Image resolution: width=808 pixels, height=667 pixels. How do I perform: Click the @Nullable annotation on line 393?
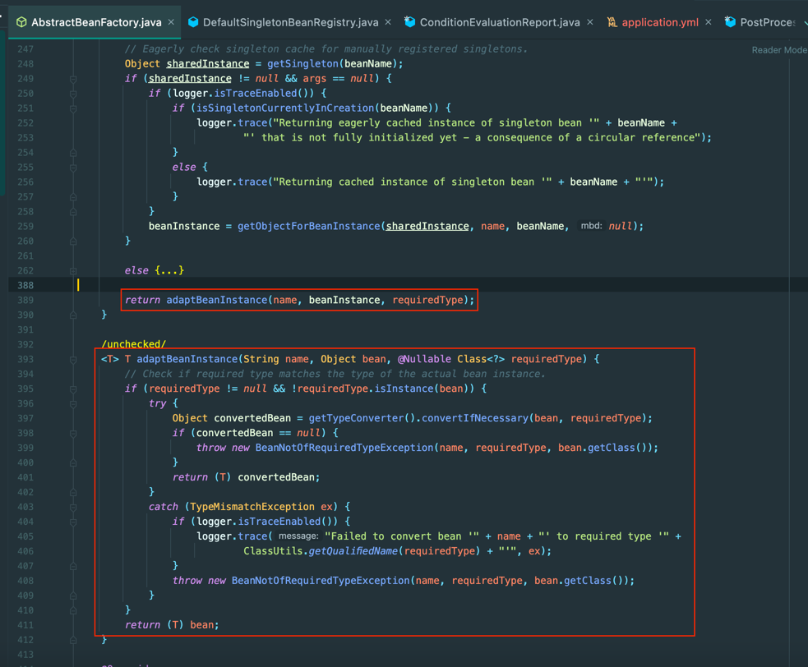click(x=424, y=359)
